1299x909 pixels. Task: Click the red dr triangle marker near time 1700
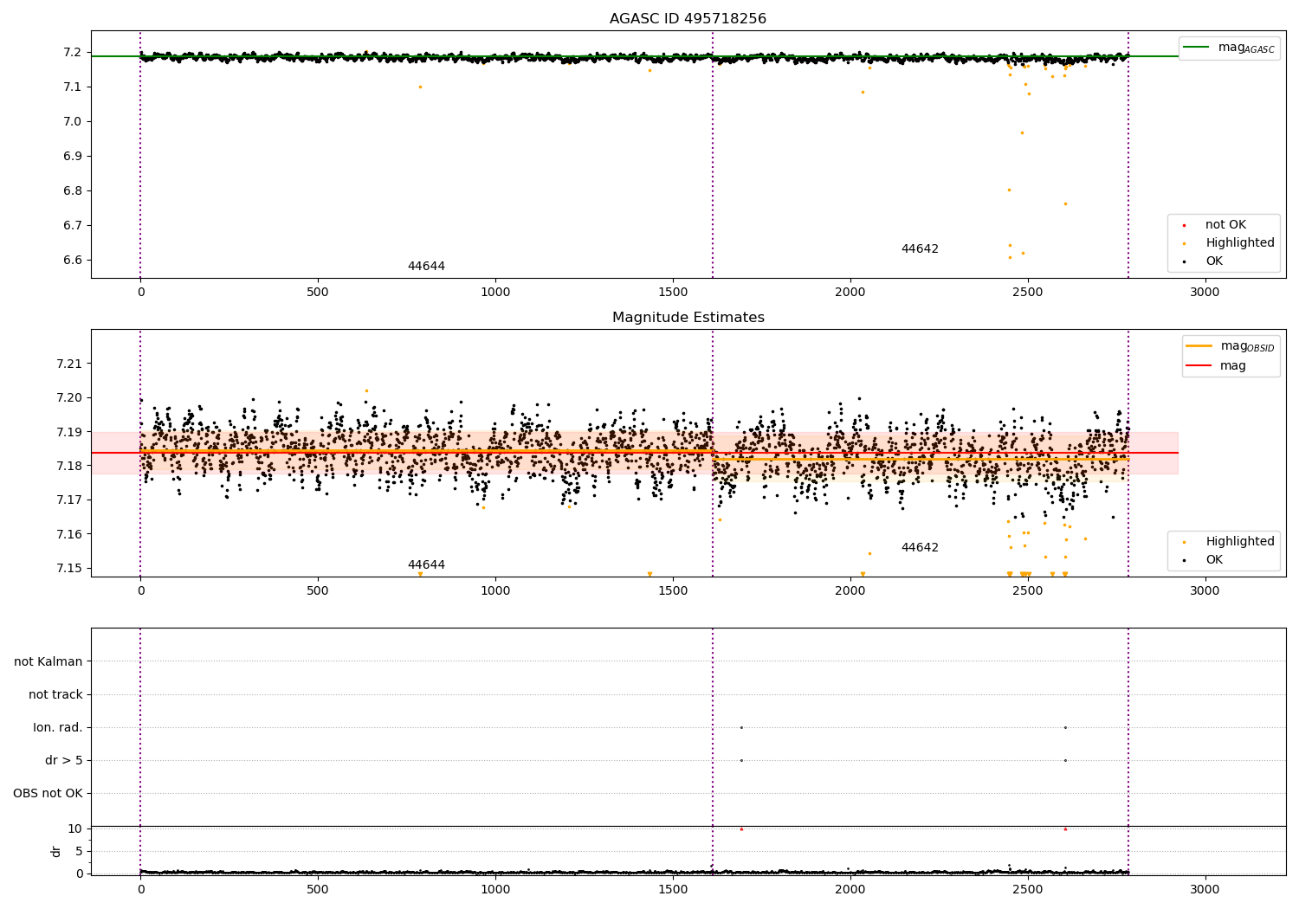(741, 829)
